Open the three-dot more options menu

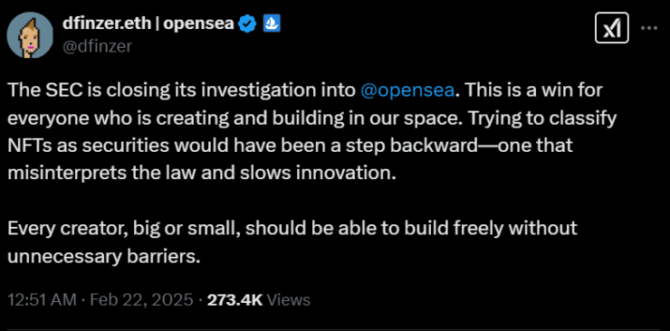pyautogui.click(x=649, y=28)
